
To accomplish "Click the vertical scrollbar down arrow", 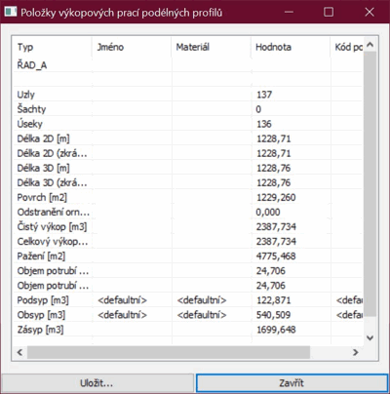I will click(x=370, y=338).
